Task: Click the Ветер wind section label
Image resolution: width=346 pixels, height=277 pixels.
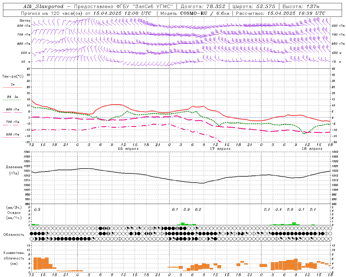Action: [x=25, y=21]
